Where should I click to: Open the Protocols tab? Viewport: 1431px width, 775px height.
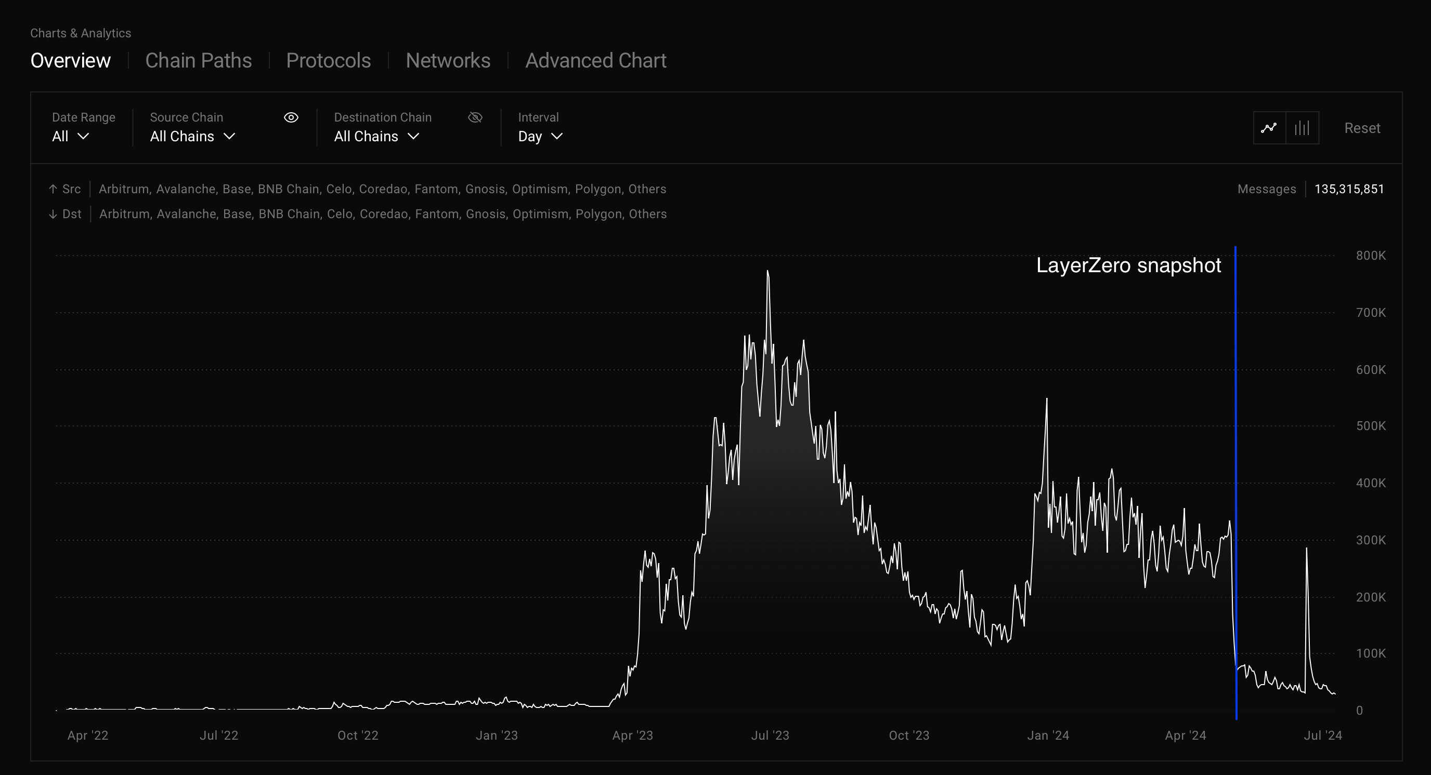click(x=328, y=60)
